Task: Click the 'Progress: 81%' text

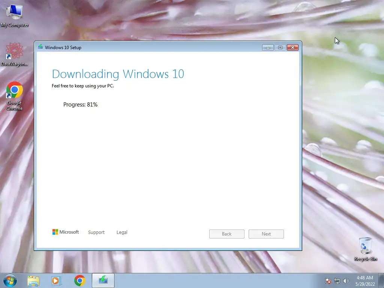Action: coord(80,105)
